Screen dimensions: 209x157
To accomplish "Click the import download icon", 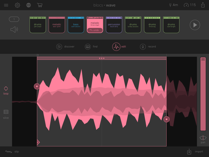I will 189,152.
